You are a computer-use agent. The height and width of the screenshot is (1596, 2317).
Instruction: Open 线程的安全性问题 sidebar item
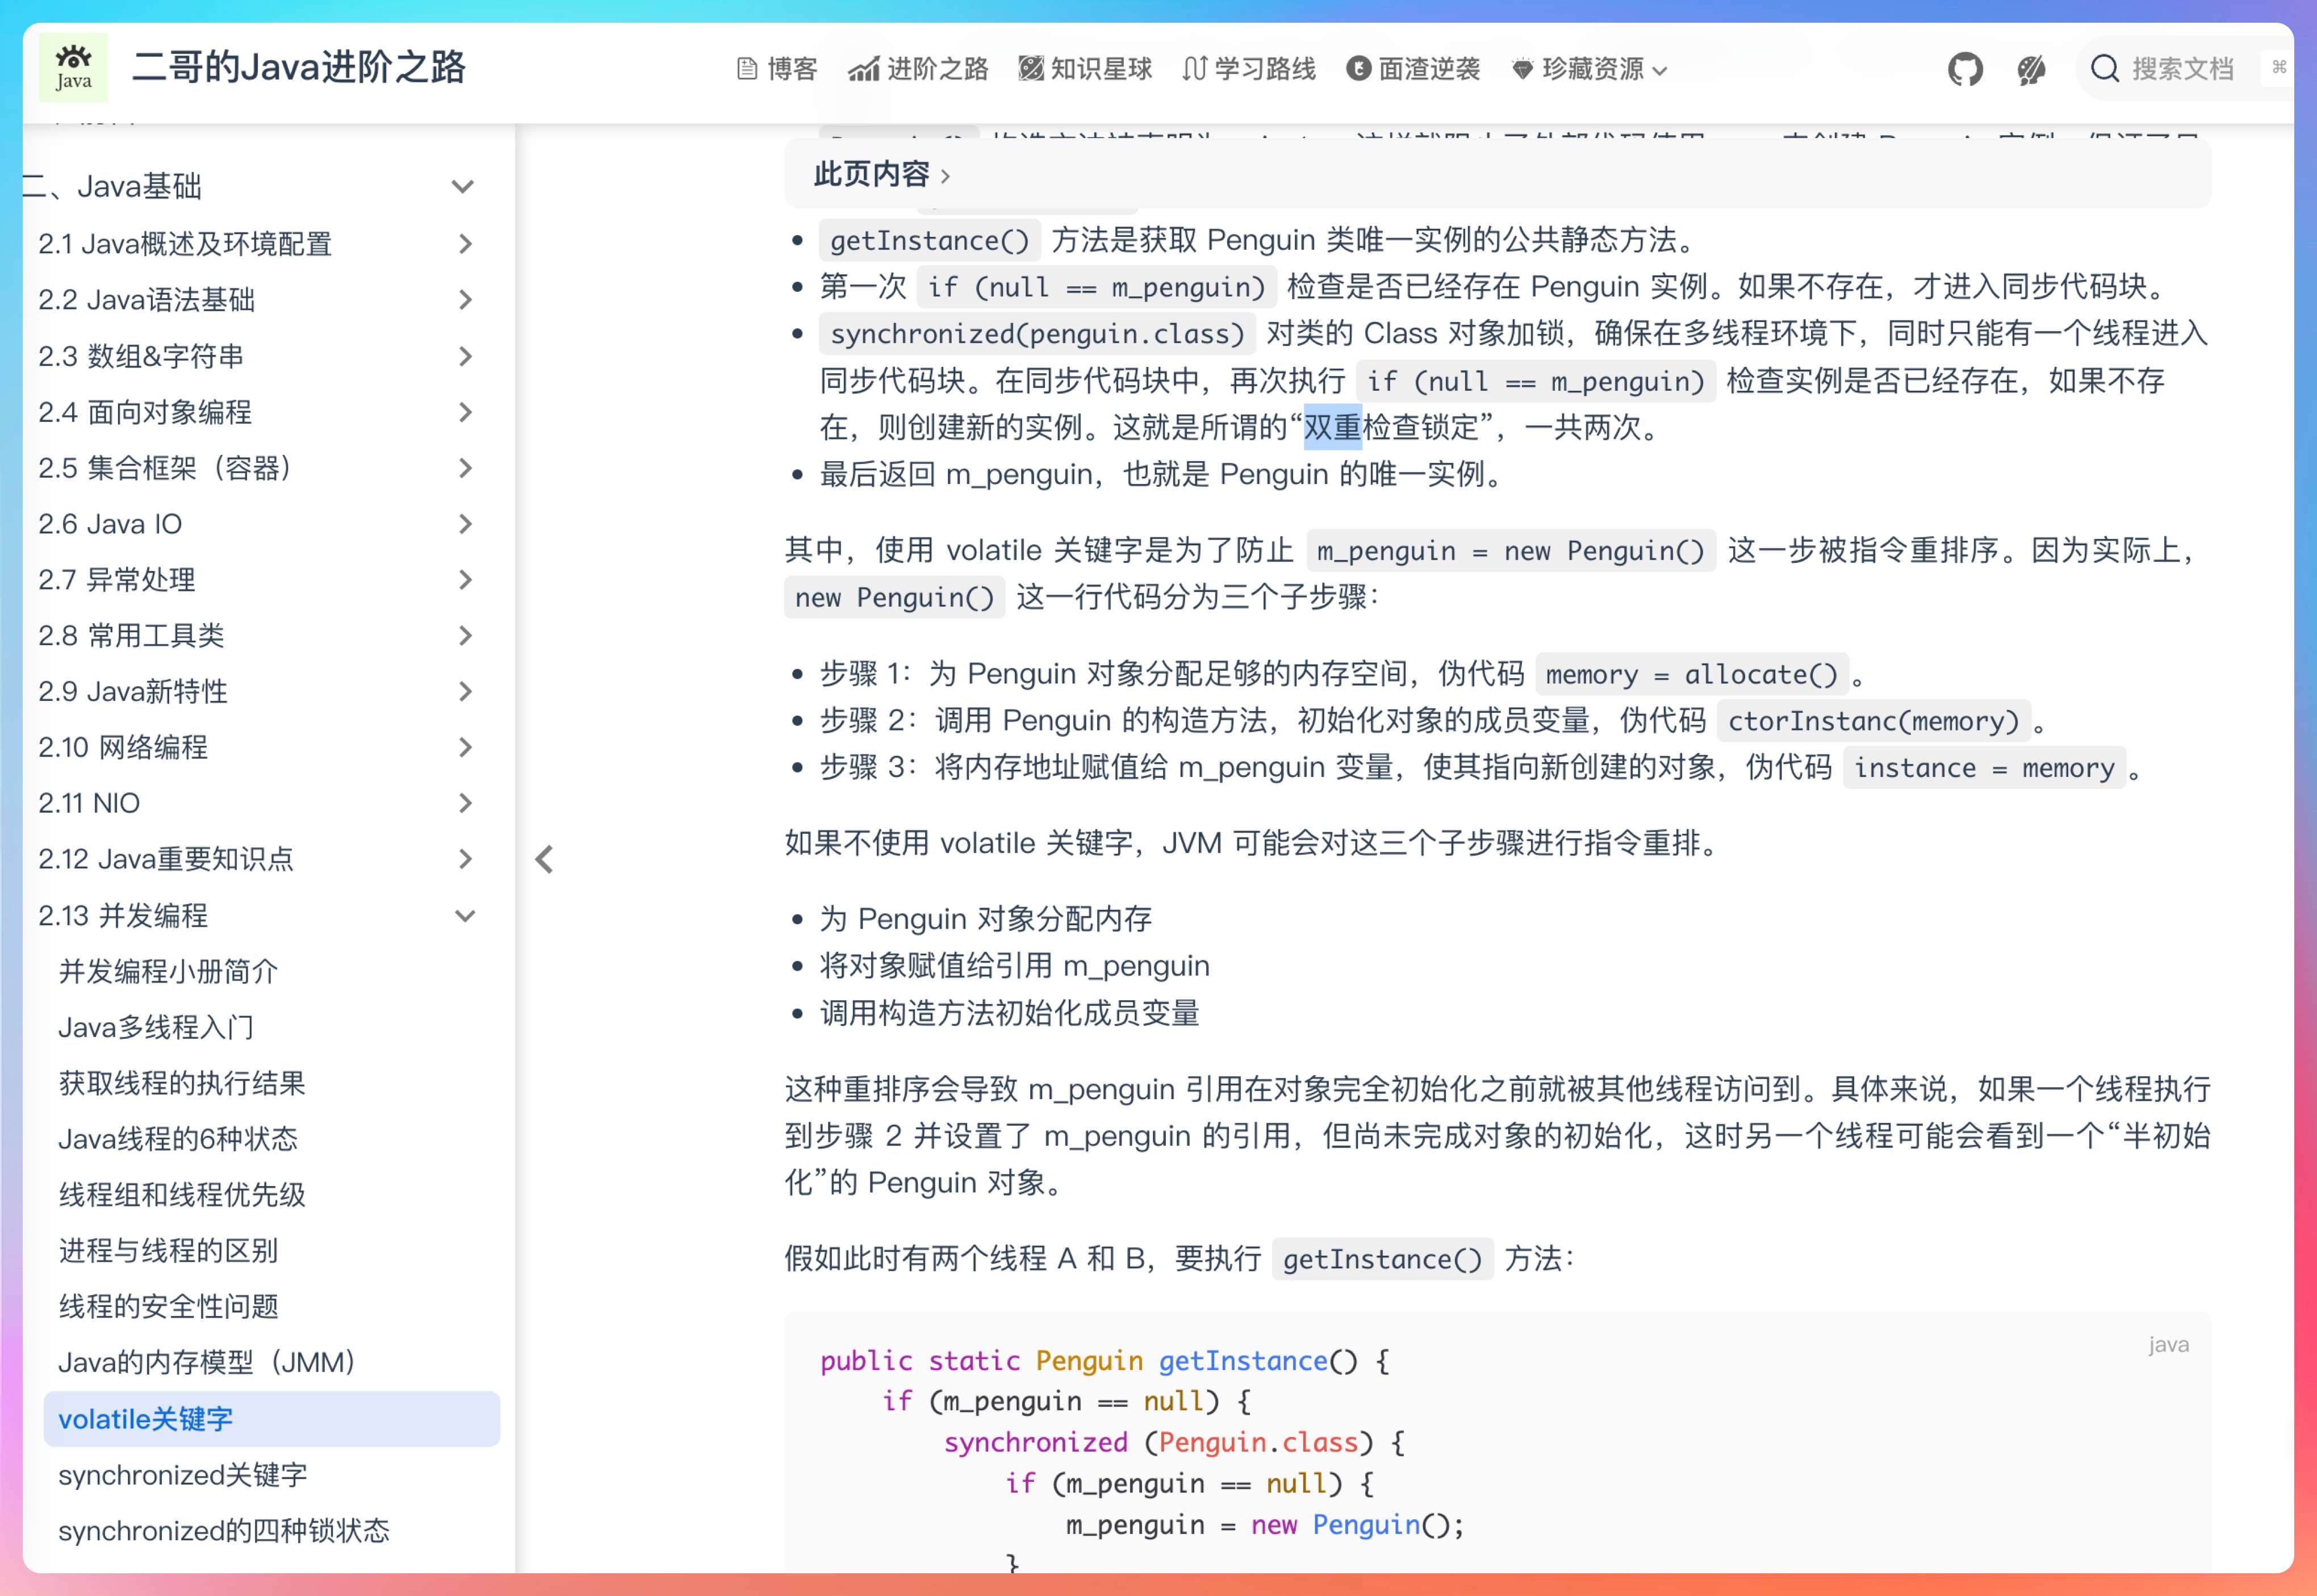click(168, 1306)
